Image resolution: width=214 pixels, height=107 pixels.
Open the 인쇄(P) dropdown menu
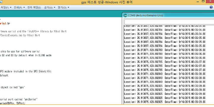(x=19, y=7)
